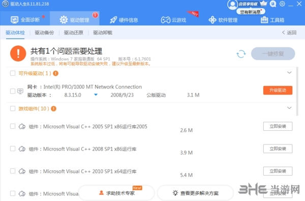Click the orange 升级驱动 button
This screenshot has width=305, height=201.
coord(278,90)
